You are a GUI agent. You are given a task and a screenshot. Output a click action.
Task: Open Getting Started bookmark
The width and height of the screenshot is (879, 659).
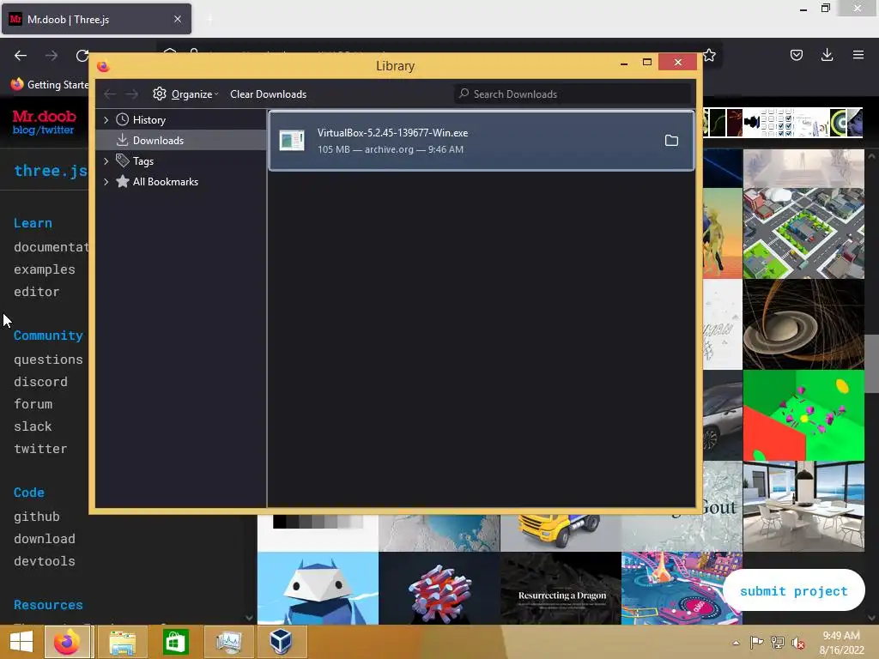[x=49, y=85]
